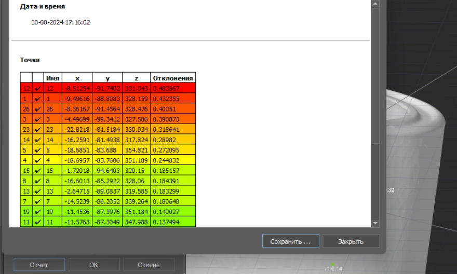Click the report's vertical scrollbar thumb

(376, 78)
